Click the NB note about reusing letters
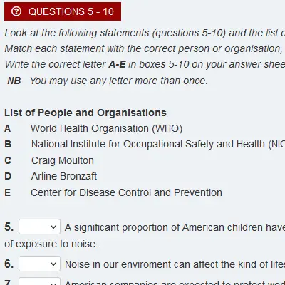The image size is (285, 285). [108, 81]
